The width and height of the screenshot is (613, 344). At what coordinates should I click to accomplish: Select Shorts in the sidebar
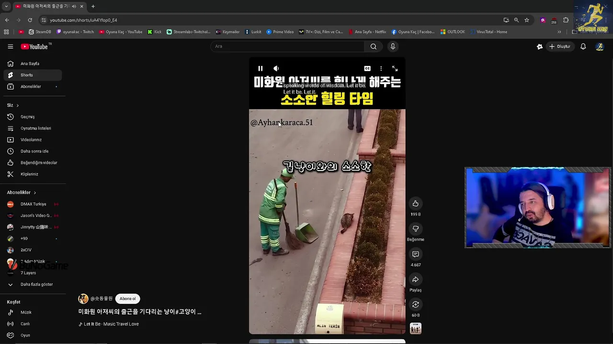[x=33, y=75]
